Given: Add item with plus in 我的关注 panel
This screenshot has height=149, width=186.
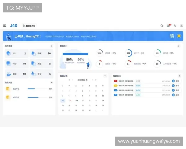Looking at the screenshot, I should (x=179, y=76).
